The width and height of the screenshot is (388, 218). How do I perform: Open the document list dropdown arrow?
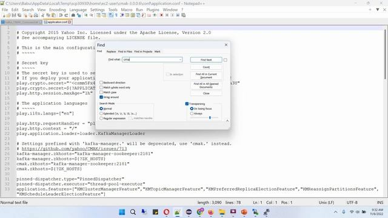pos(378,10)
